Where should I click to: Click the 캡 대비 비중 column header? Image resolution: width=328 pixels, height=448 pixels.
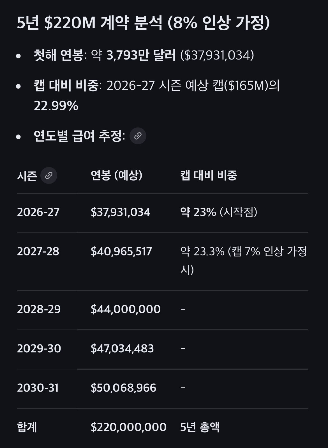click(x=209, y=175)
